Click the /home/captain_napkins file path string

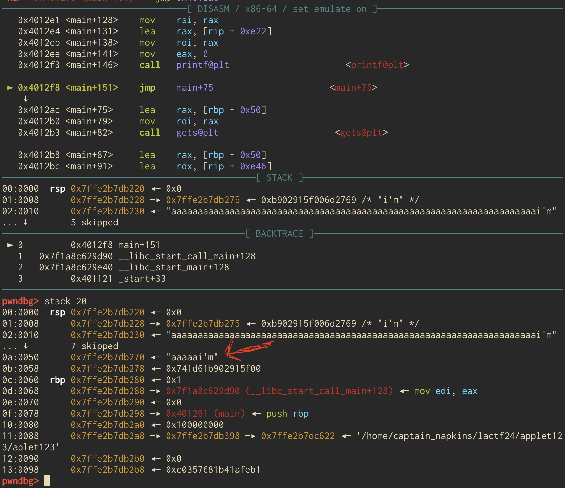459,436
